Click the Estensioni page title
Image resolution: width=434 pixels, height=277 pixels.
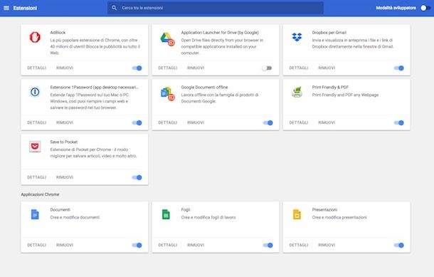click(x=25, y=8)
